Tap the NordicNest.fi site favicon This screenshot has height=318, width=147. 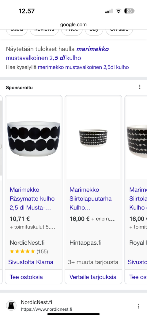11,306
